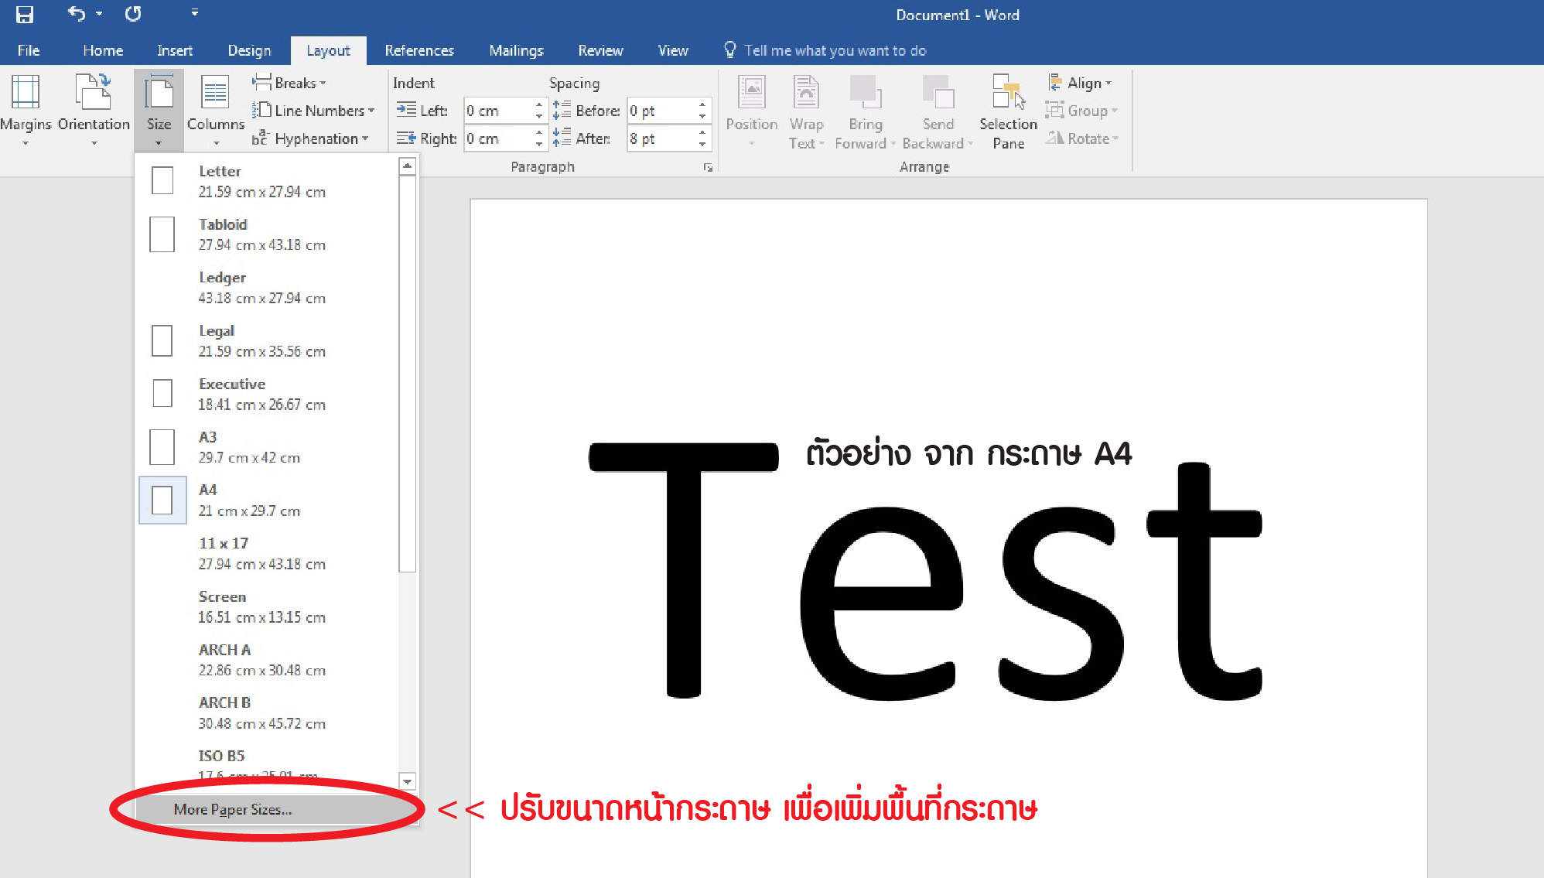Open the File tab
The height and width of the screenshot is (878, 1544).
[x=29, y=50]
